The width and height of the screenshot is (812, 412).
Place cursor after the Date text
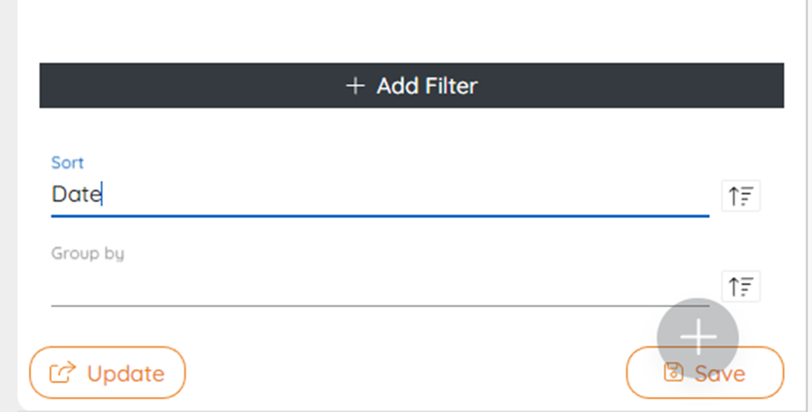point(102,195)
